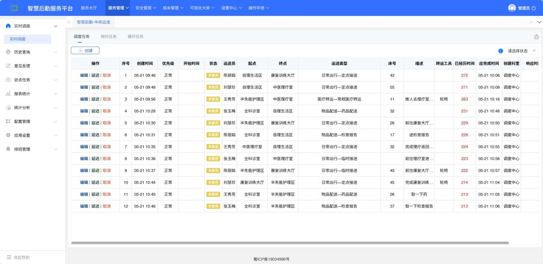Viewport: 543px width, 264px height.
Task: Click 推人去理疗室 description cell
Action: 419,99
